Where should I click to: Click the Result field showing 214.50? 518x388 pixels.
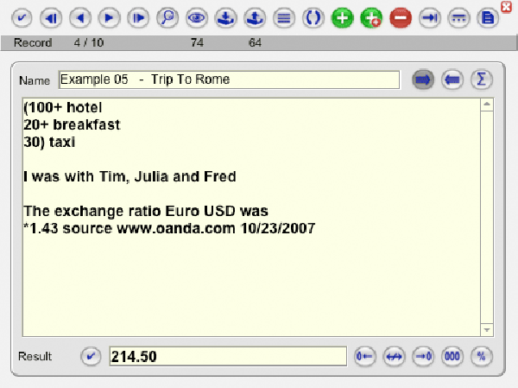point(228,356)
